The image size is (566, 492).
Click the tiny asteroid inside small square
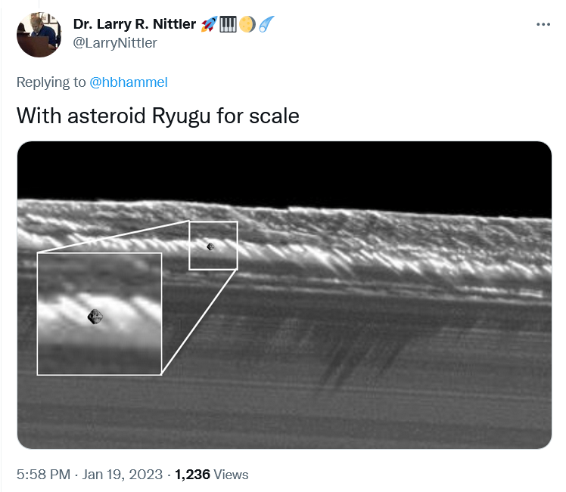tap(210, 246)
